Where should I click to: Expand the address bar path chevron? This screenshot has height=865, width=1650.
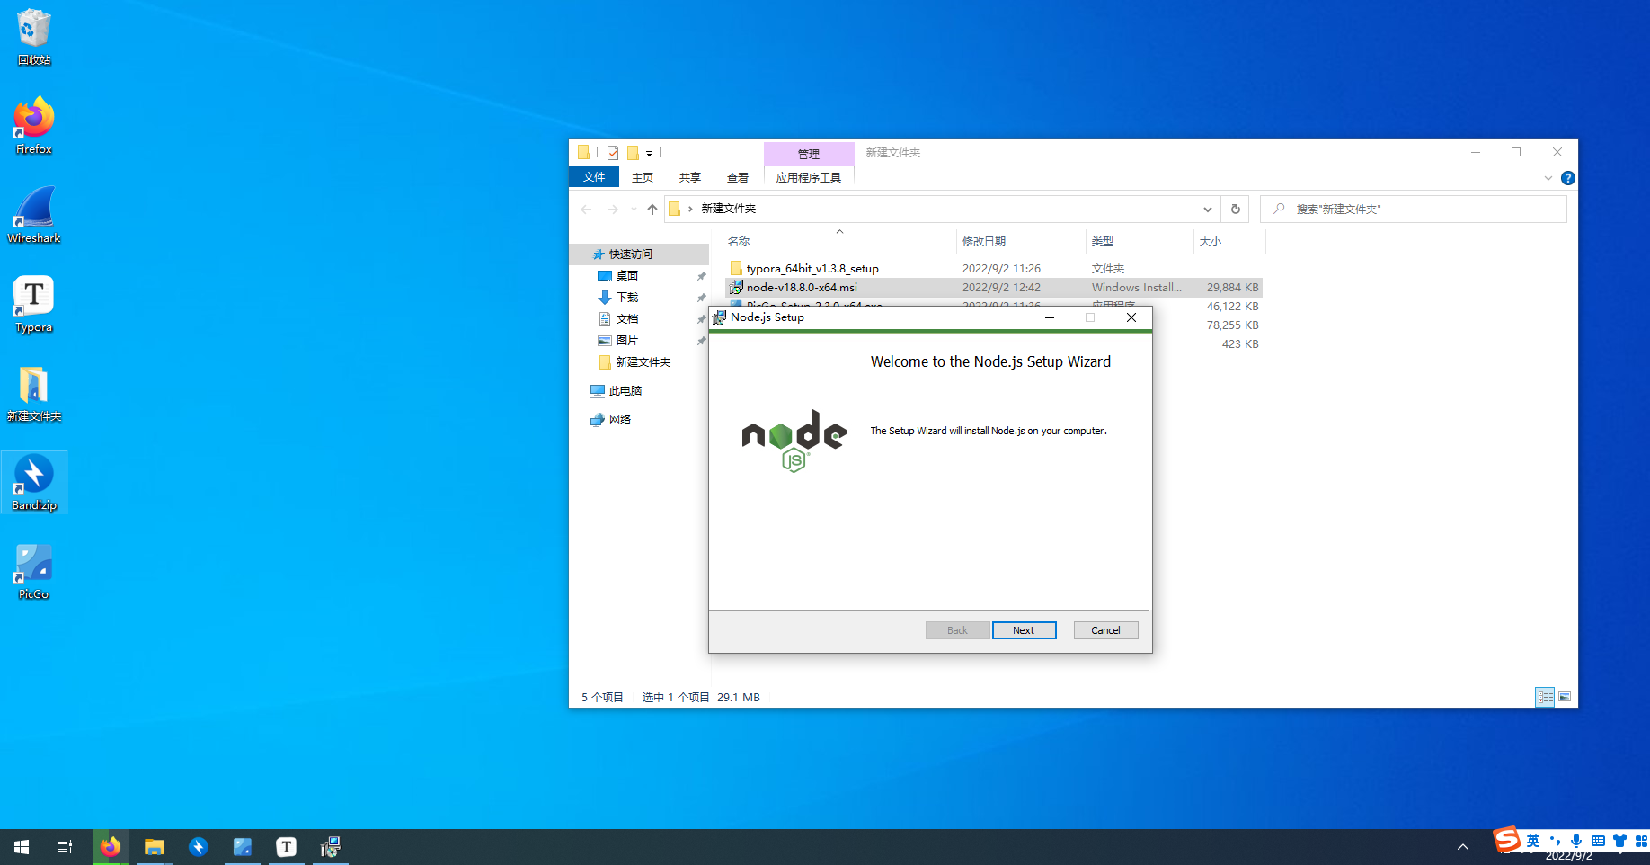coord(690,209)
